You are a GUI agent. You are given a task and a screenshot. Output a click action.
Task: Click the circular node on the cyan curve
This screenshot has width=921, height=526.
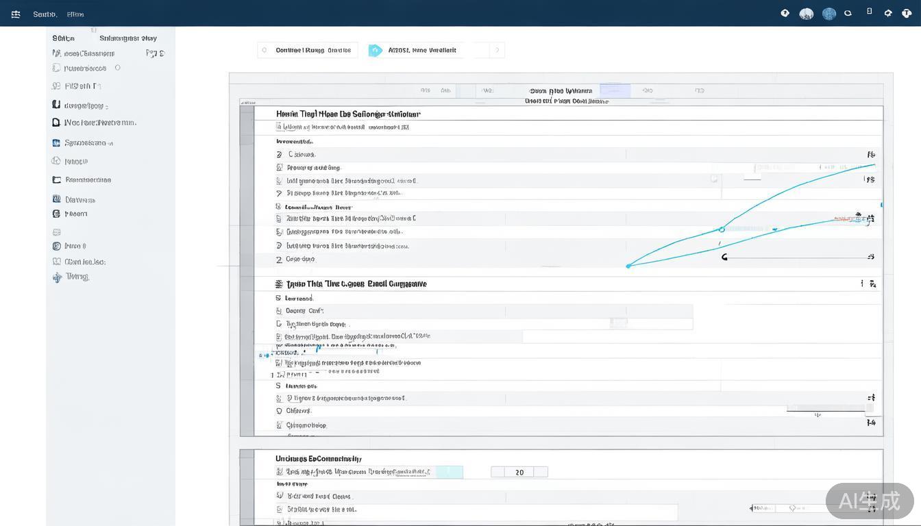[x=722, y=229]
